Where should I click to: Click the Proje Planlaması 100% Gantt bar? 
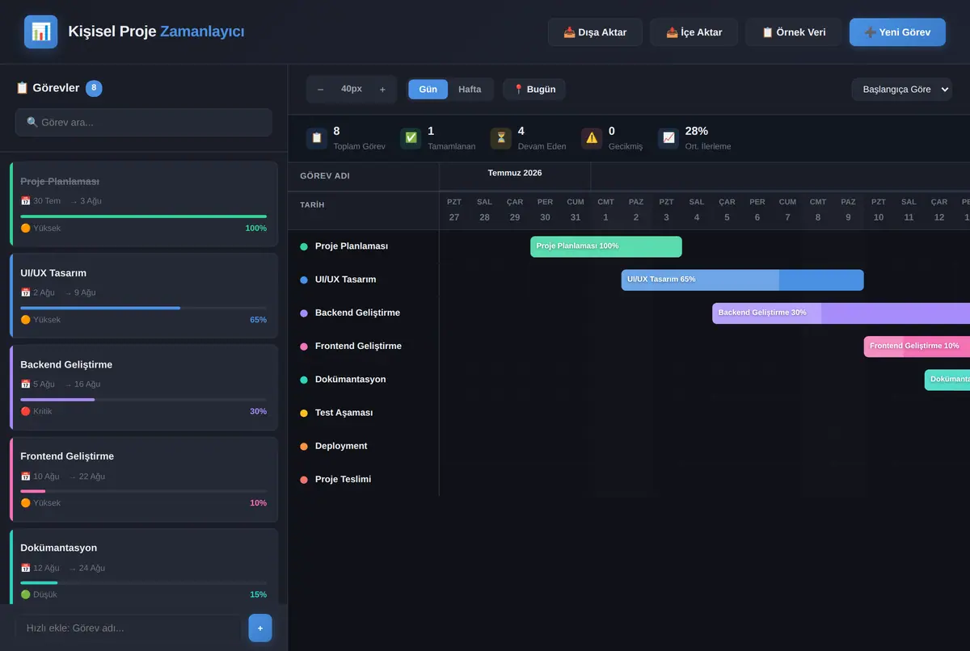coord(606,246)
